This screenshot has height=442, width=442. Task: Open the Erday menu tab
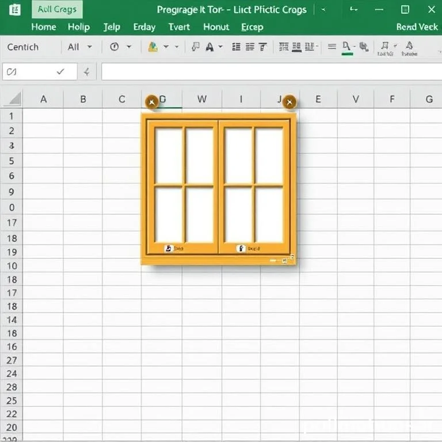[x=144, y=27]
